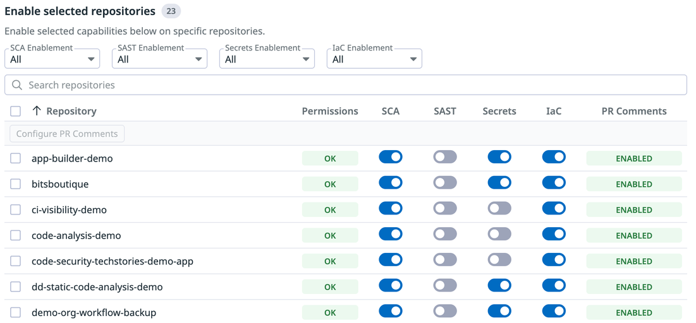Disable IaC for demo-org-workflow-backup
696x323 pixels.
554,311
